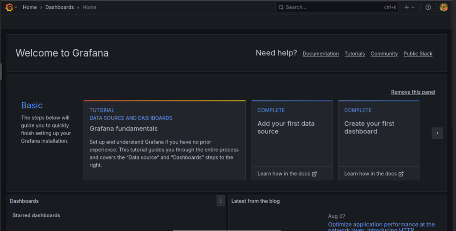This screenshot has width=456, height=231.
Task: Open the plus New menu
Action: 407,7
